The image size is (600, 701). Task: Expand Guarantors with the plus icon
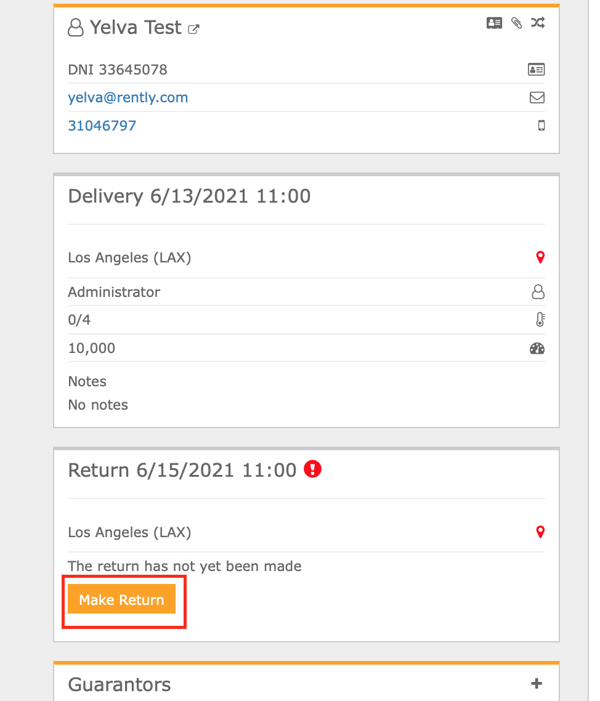click(x=537, y=683)
